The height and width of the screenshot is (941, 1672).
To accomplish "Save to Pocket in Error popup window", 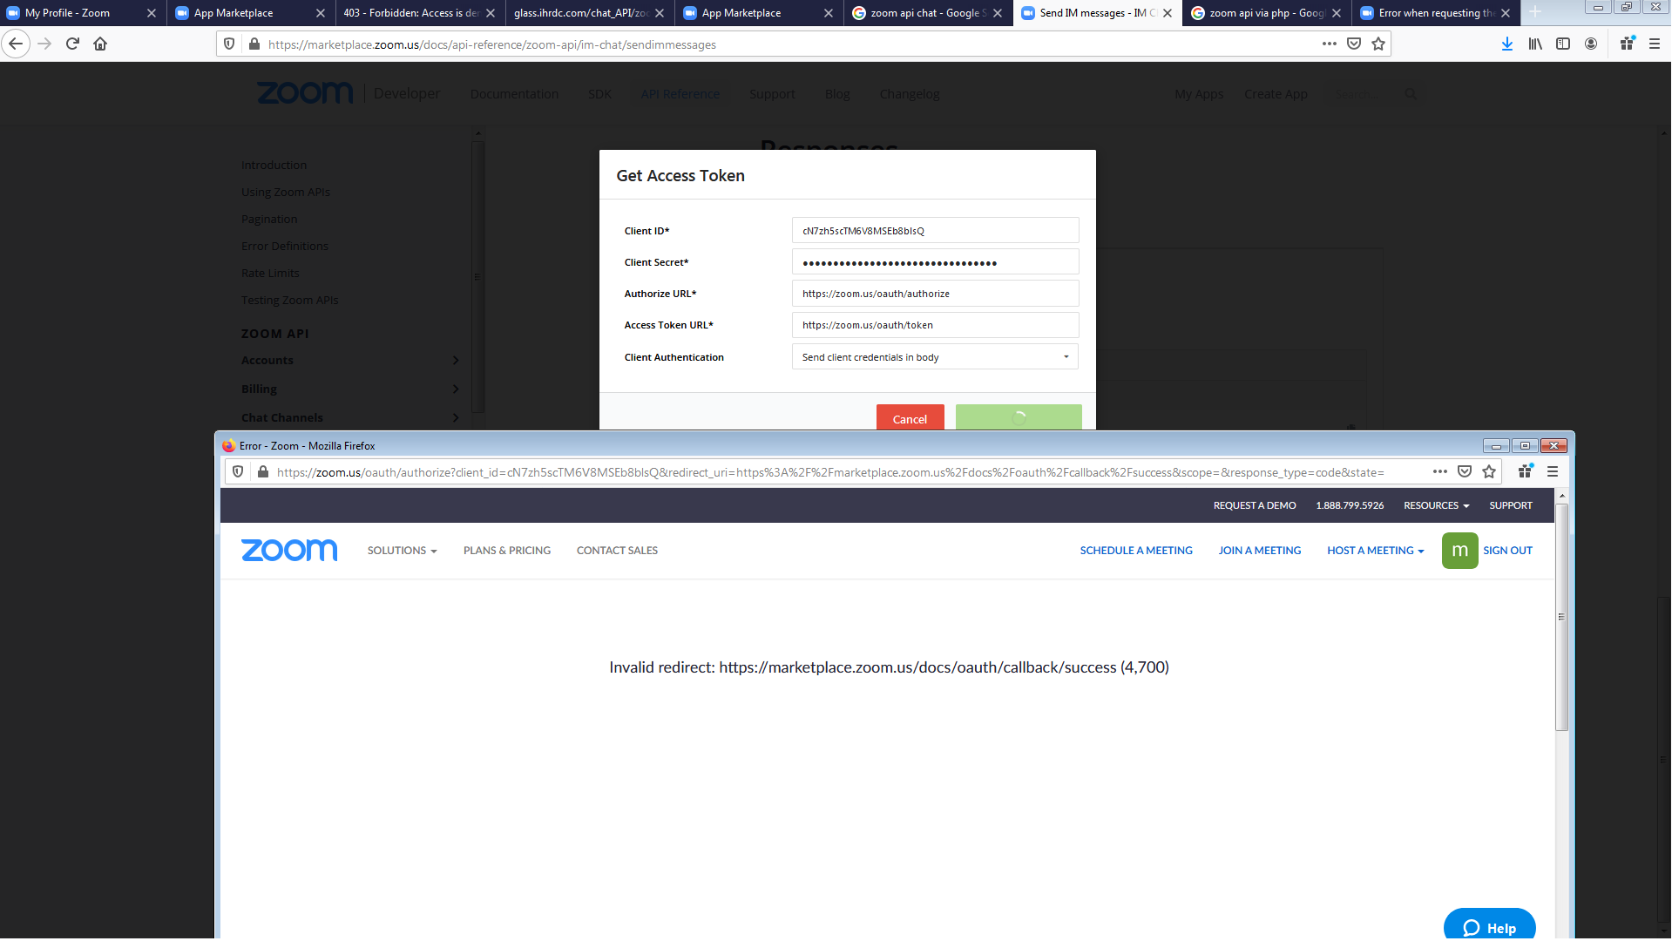I will click(x=1465, y=471).
